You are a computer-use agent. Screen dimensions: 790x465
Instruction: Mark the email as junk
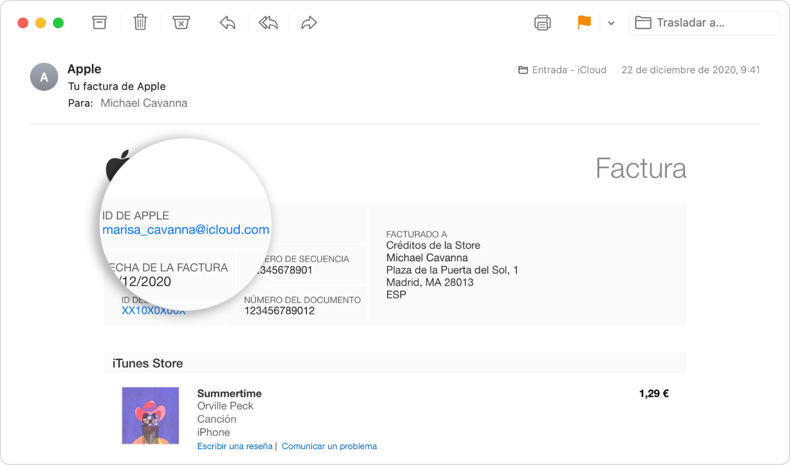point(181,23)
